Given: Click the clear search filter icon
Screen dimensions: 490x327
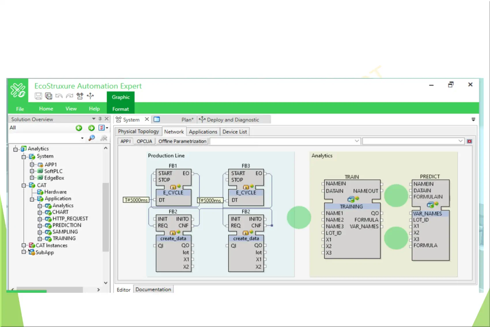Looking at the screenshot, I should (x=104, y=138).
